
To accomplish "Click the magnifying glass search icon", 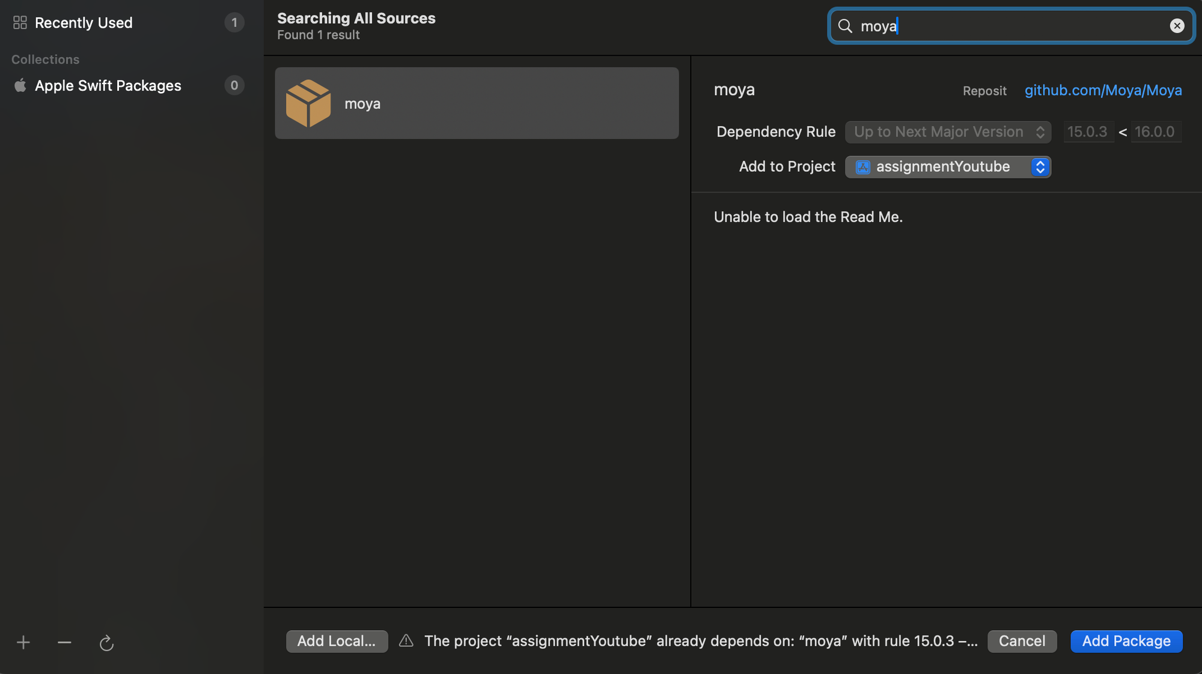I will pyautogui.click(x=845, y=26).
